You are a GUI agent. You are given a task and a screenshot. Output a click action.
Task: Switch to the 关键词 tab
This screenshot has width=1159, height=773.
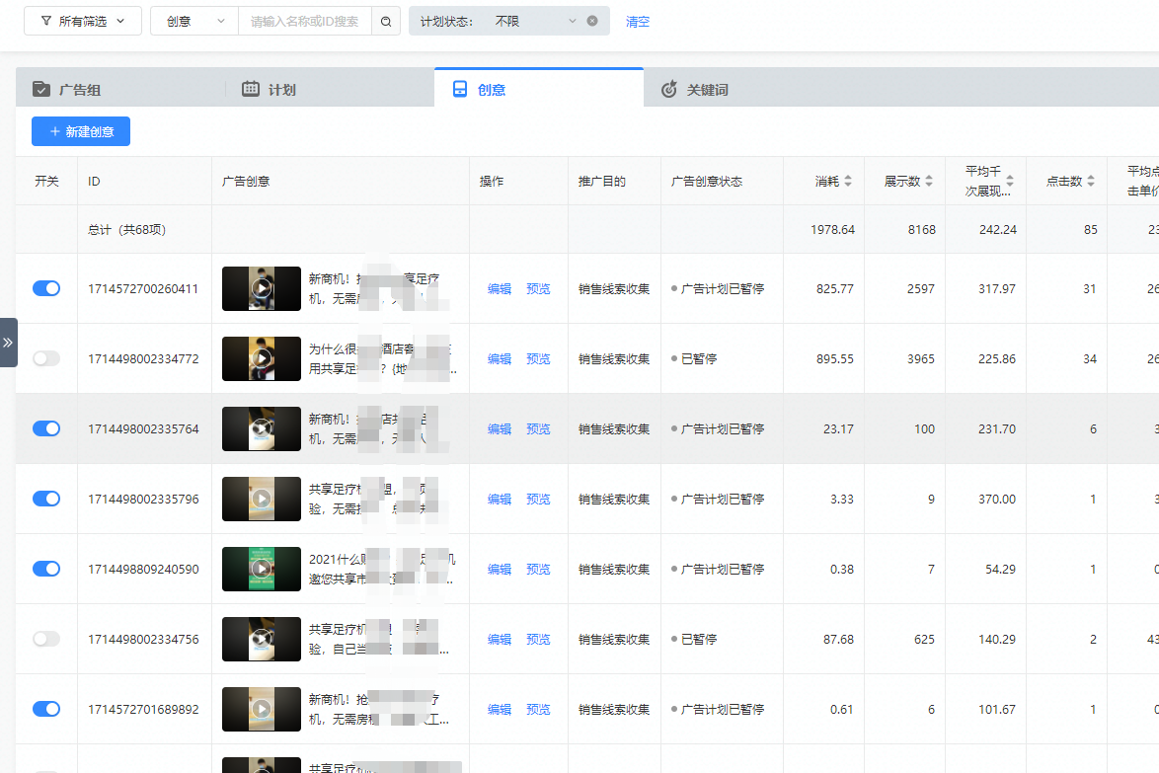(746, 90)
